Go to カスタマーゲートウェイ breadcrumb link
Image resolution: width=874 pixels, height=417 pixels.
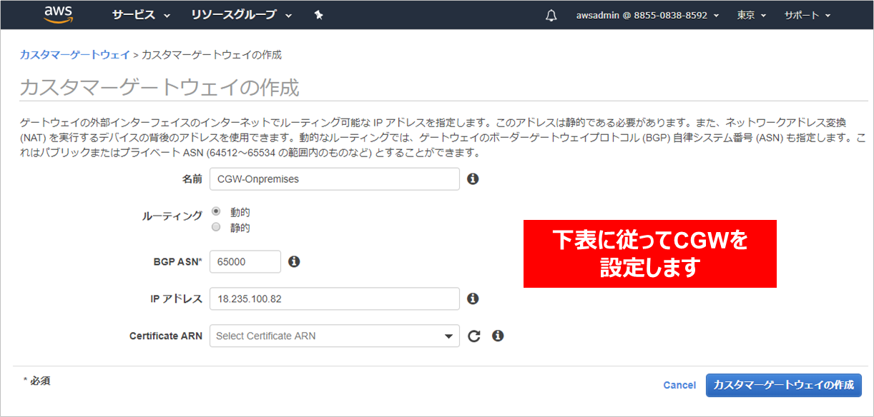click(x=74, y=55)
